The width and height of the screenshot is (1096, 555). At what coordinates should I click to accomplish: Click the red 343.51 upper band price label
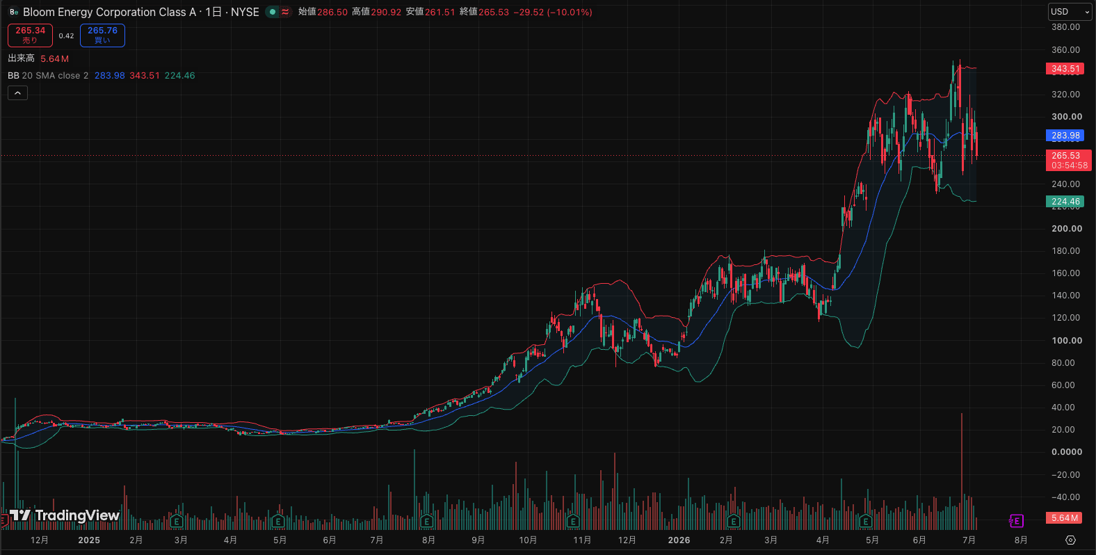[1065, 69]
